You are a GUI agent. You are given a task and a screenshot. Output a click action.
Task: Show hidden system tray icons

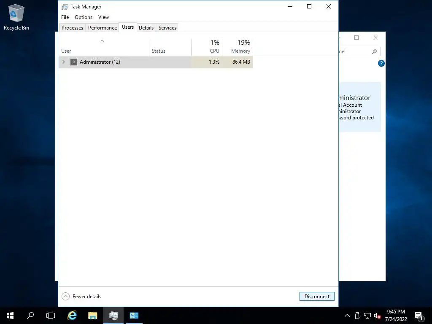point(347,316)
